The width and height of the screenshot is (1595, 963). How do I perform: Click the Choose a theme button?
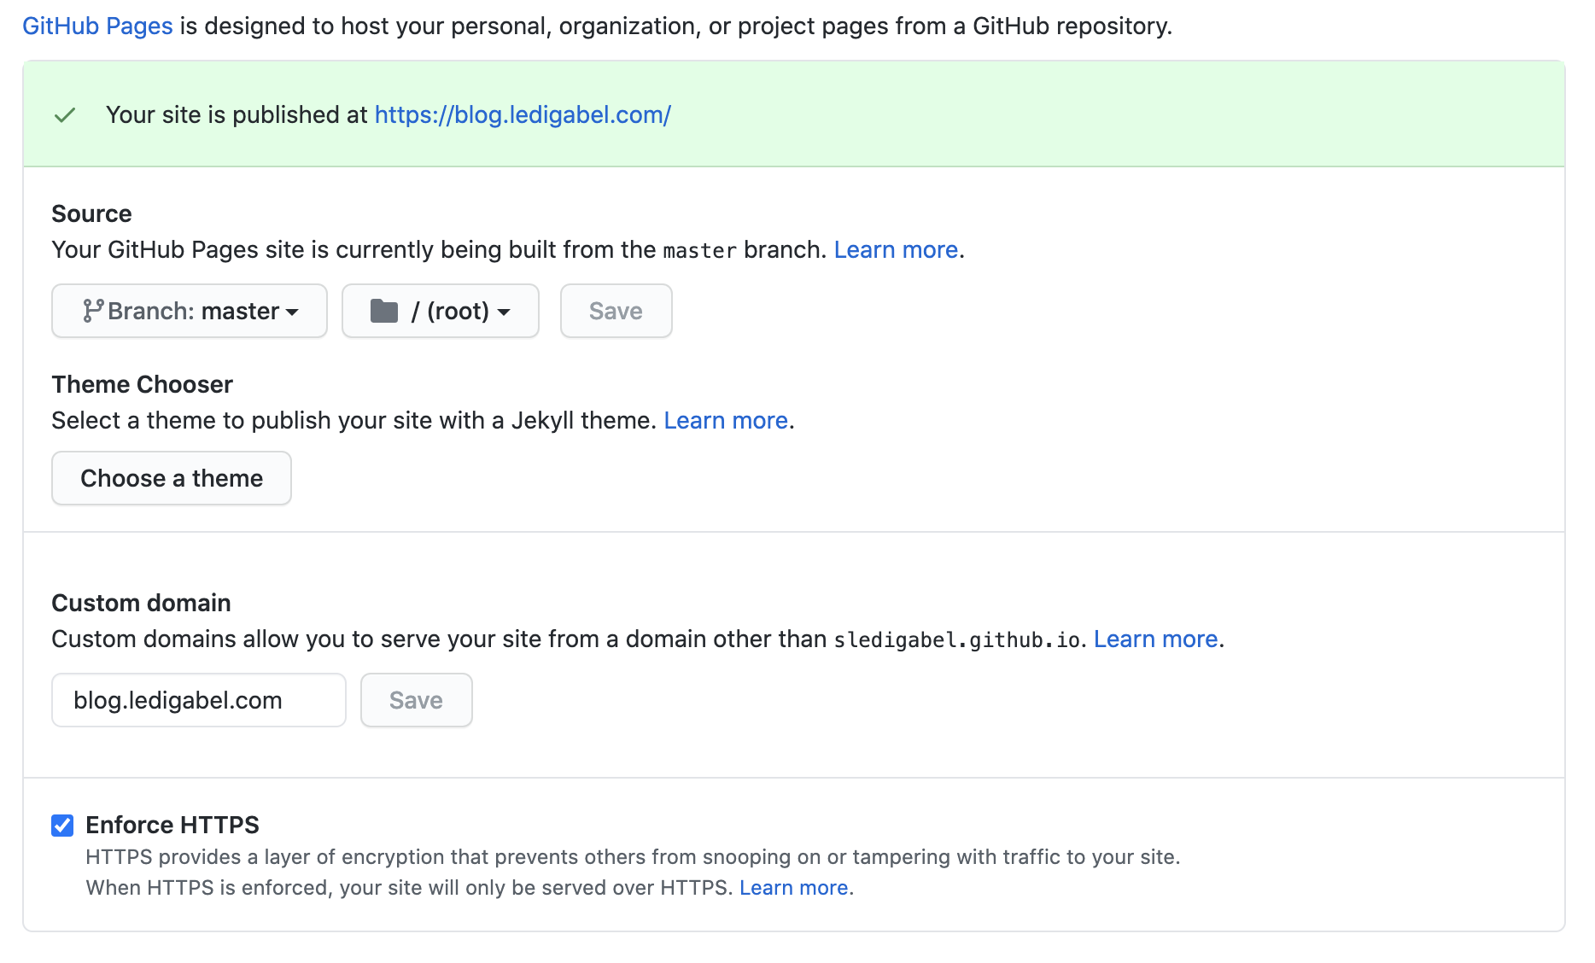click(171, 478)
